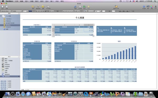Open Spotlight search icon
Image resolution: width=158 pixels, height=98 pixels.
(x=155, y=1)
